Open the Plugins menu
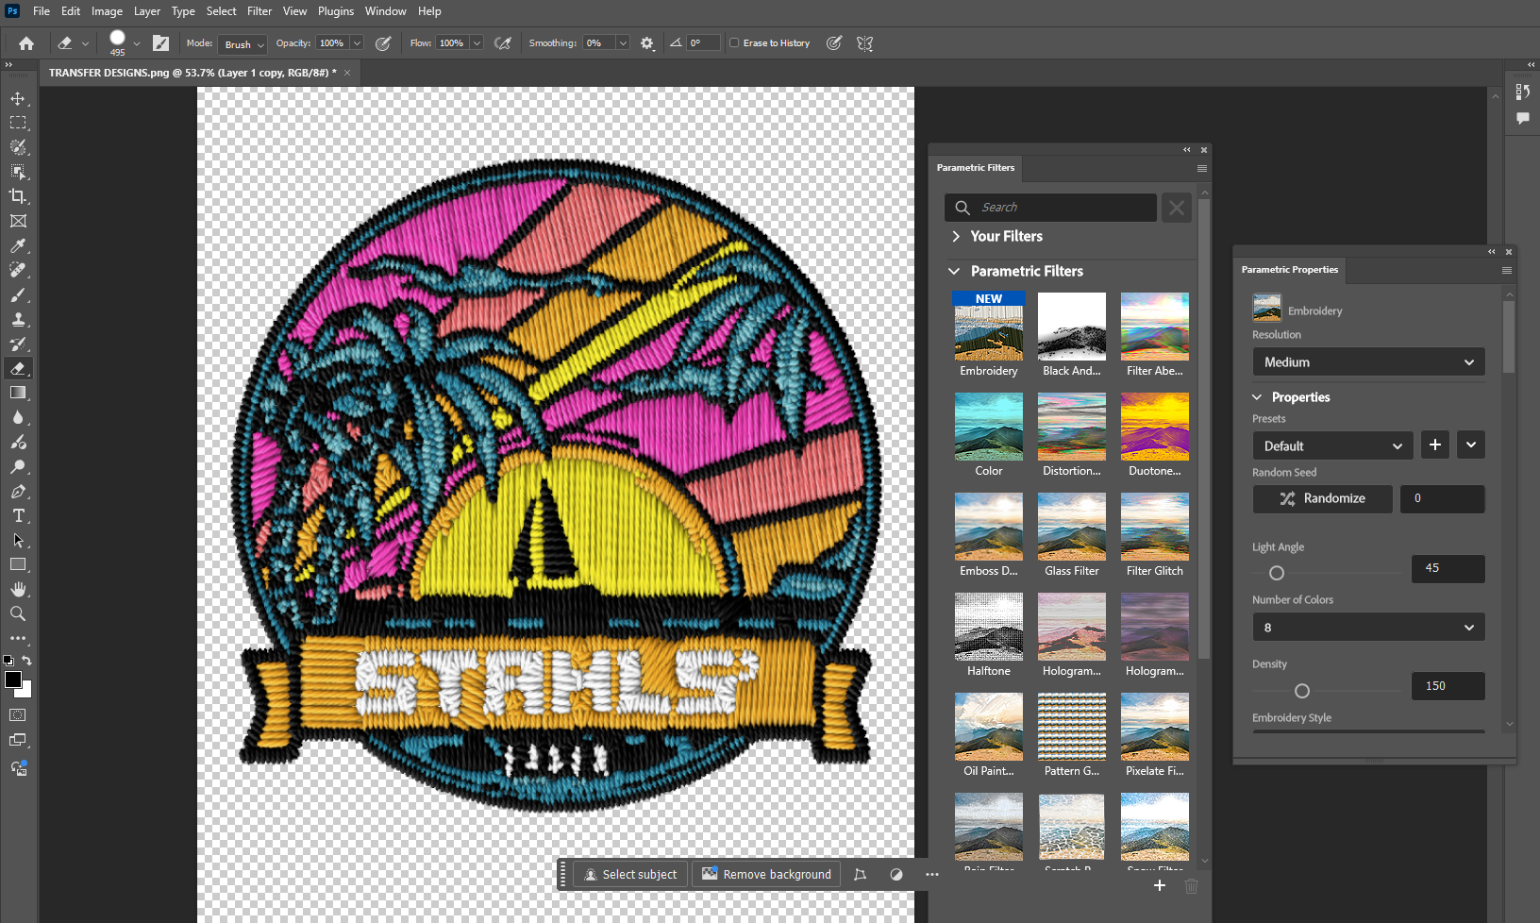Viewport: 1540px width, 923px height. point(336,11)
